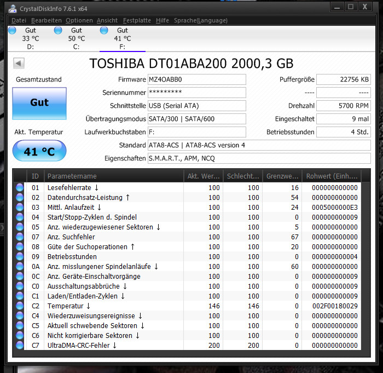Viewport: 383px width, 373px height.
Task: Click status orb of Start/Stopp-Zyklen row
Action: [x=20, y=217]
